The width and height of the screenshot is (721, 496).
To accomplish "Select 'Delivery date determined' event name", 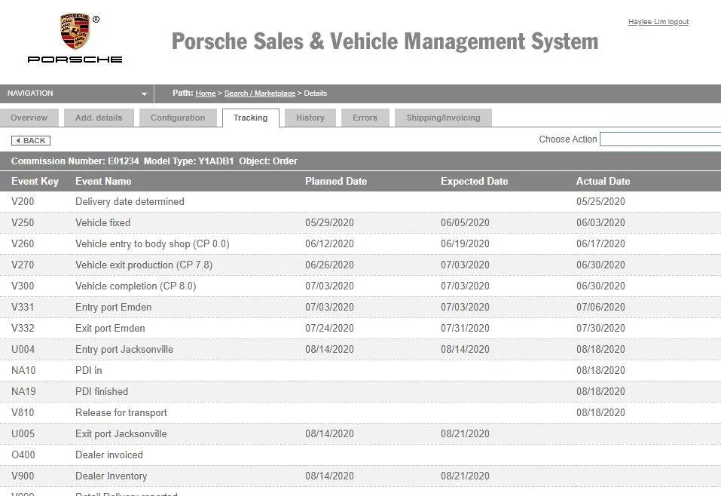I will 130,201.
